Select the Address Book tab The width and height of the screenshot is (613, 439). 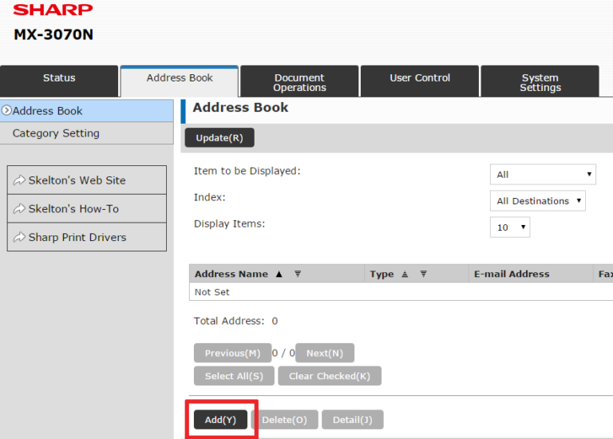point(180,81)
